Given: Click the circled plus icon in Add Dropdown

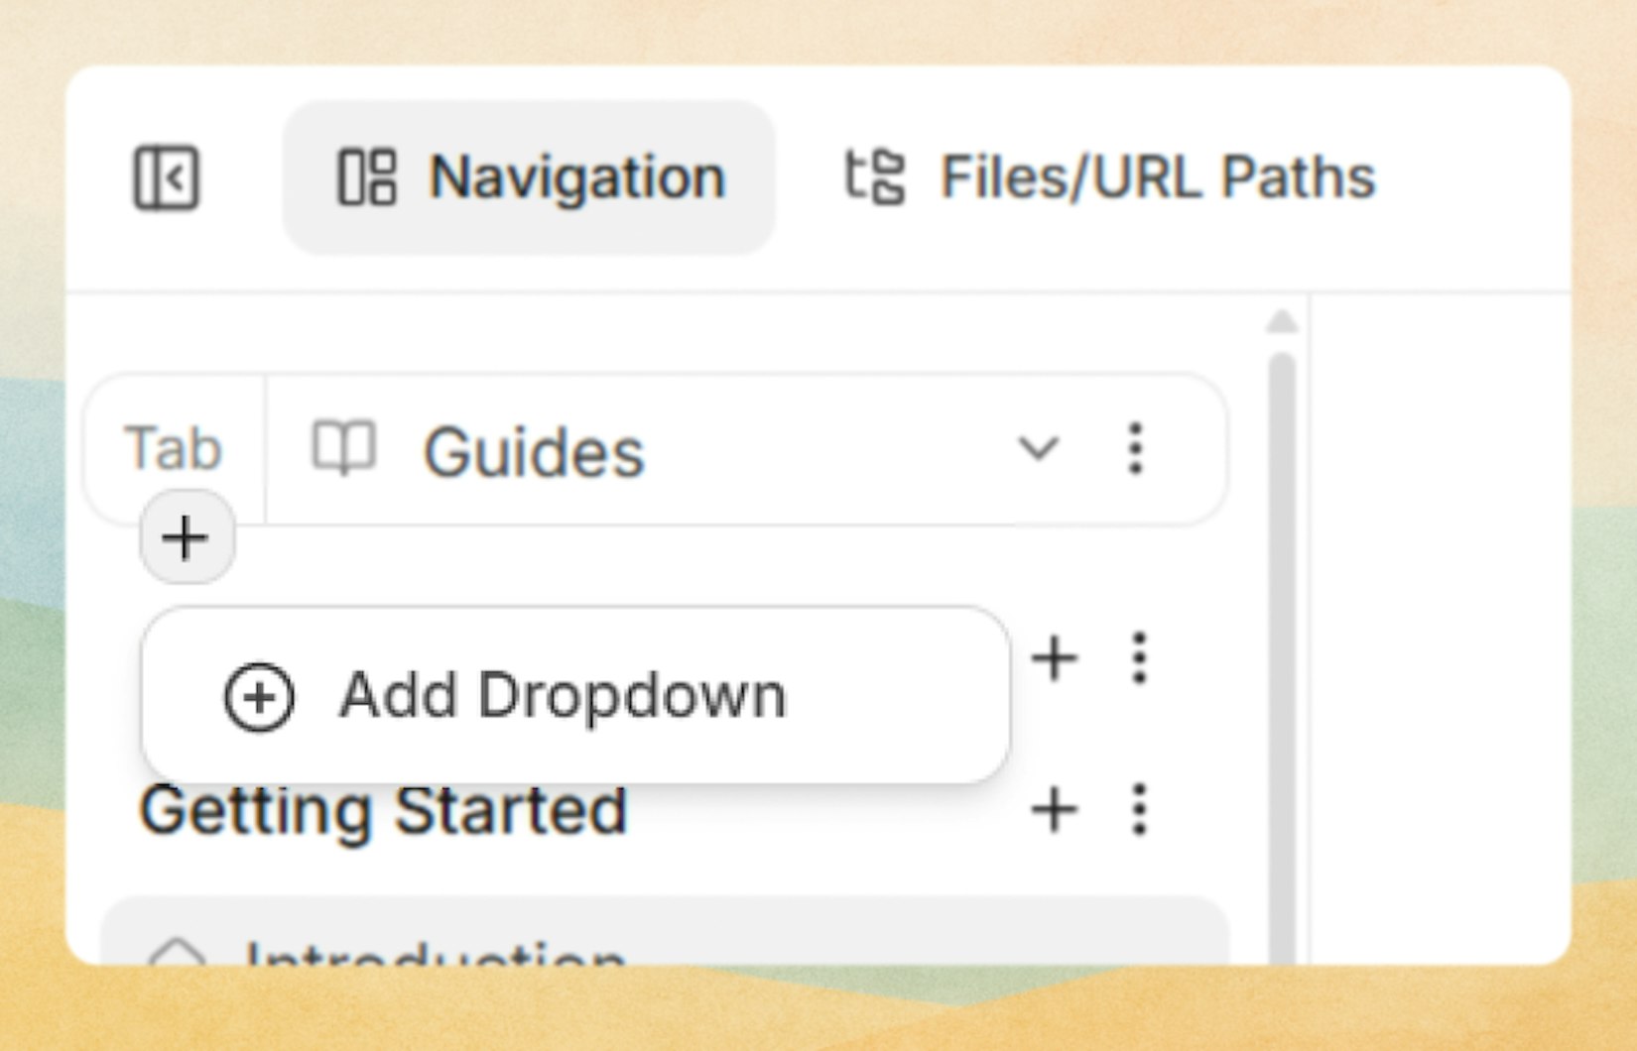Looking at the screenshot, I should [x=260, y=696].
